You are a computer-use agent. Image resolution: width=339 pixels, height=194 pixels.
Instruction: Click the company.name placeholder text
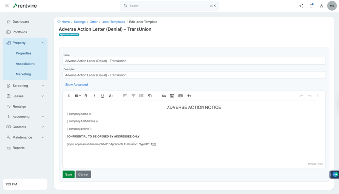click(79, 114)
